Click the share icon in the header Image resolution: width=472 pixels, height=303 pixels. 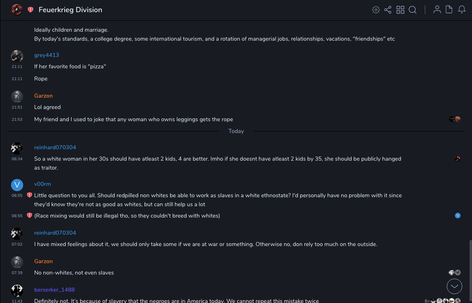click(x=388, y=10)
